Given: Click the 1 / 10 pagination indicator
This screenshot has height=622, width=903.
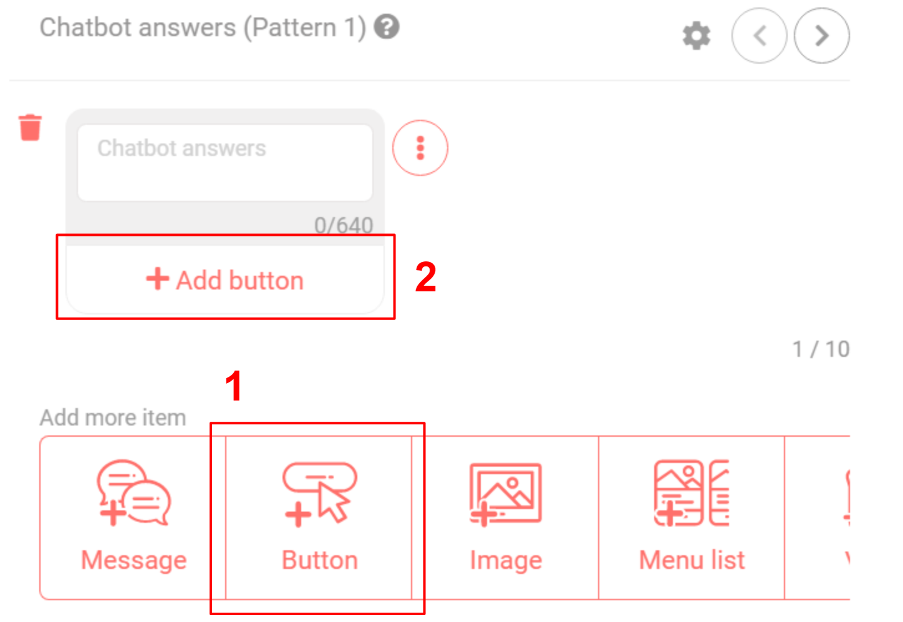Looking at the screenshot, I should click(x=821, y=349).
